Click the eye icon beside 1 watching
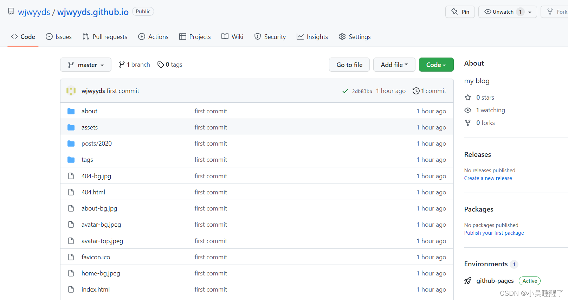The height and width of the screenshot is (300, 568). coord(468,110)
